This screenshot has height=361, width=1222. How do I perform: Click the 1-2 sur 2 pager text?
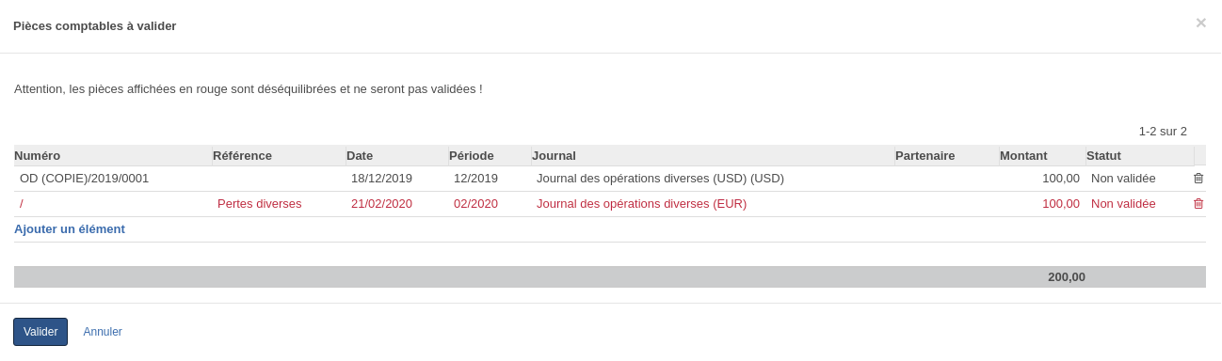point(1163,132)
